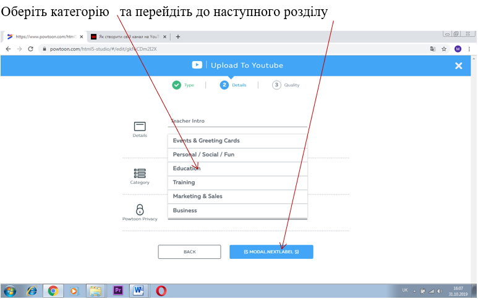Image resolution: width=478 pixels, height=299 pixels.
Task: Open Adobe Premiere Pro from taskbar
Action: tap(117, 291)
